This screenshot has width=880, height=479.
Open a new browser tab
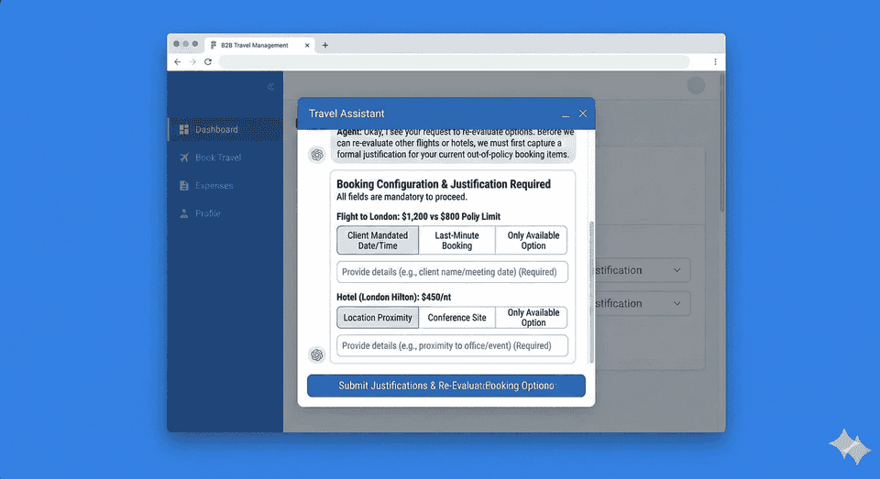[x=324, y=45]
